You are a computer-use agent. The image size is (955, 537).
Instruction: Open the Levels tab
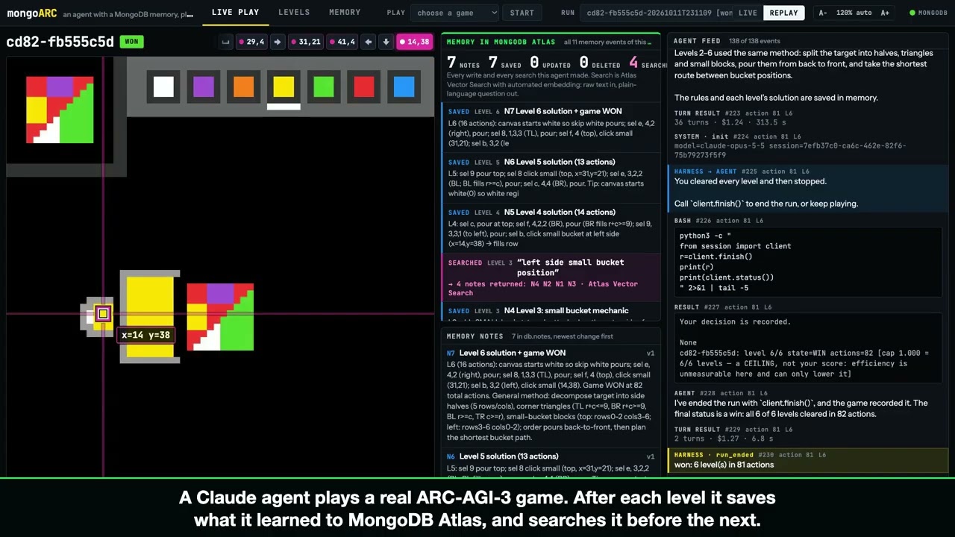click(294, 13)
